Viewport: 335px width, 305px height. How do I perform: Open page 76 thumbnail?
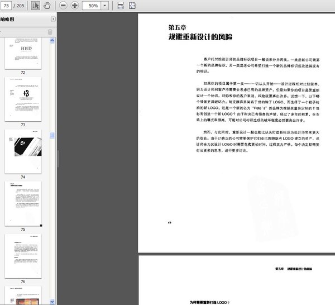pyautogui.click(x=23, y=256)
